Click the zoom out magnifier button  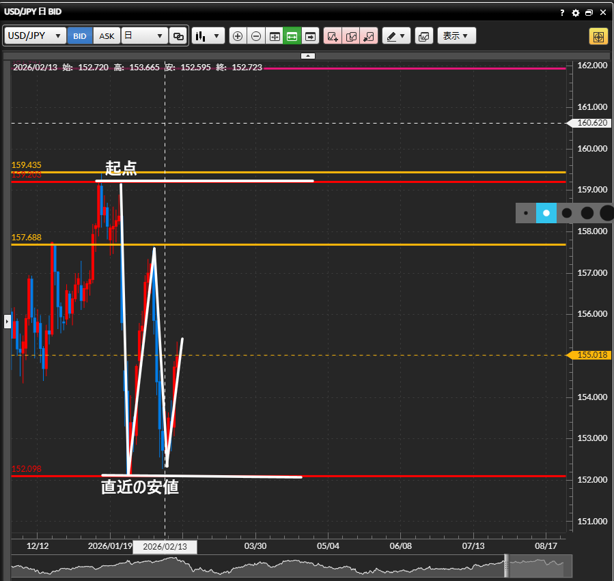(256, 36)
